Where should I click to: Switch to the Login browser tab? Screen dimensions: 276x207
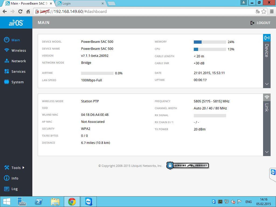pos(80,4)
